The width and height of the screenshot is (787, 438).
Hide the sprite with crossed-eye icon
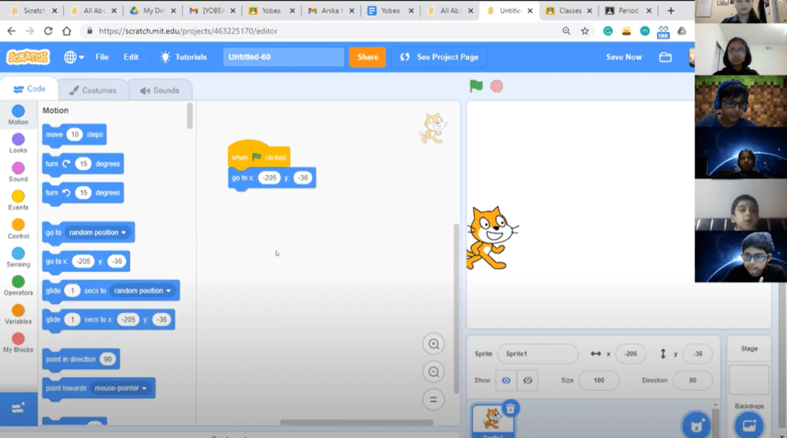click(527, 380)
